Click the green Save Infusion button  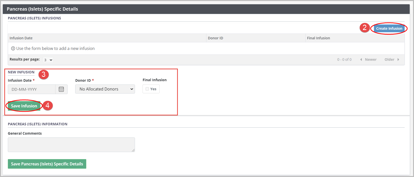[24, 106]
